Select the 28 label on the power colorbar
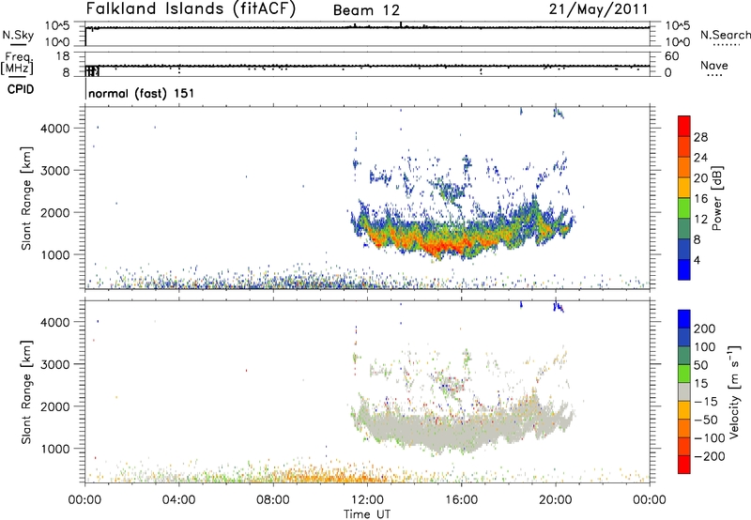 (700, 137)
